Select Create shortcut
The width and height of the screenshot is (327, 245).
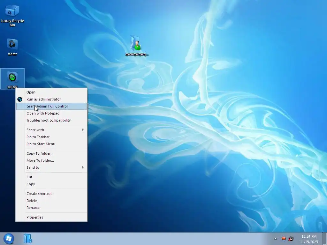51,194
